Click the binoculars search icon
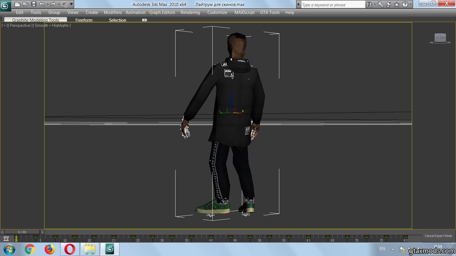The height and width of the screenshot is (256, 456). point(369,5)
